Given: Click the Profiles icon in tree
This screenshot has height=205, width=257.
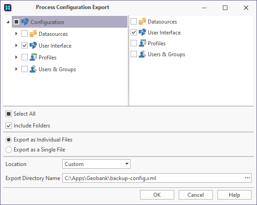Looking at the screenshot, I should [x=33, y=57].
